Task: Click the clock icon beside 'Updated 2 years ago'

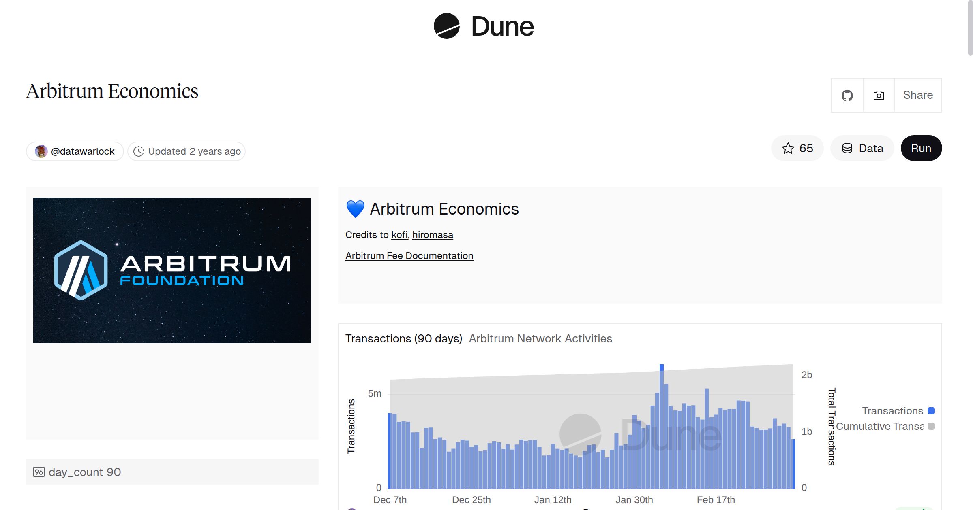Action: click(x=138, y=151)
